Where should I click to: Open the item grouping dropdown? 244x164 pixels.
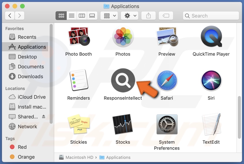109,15
